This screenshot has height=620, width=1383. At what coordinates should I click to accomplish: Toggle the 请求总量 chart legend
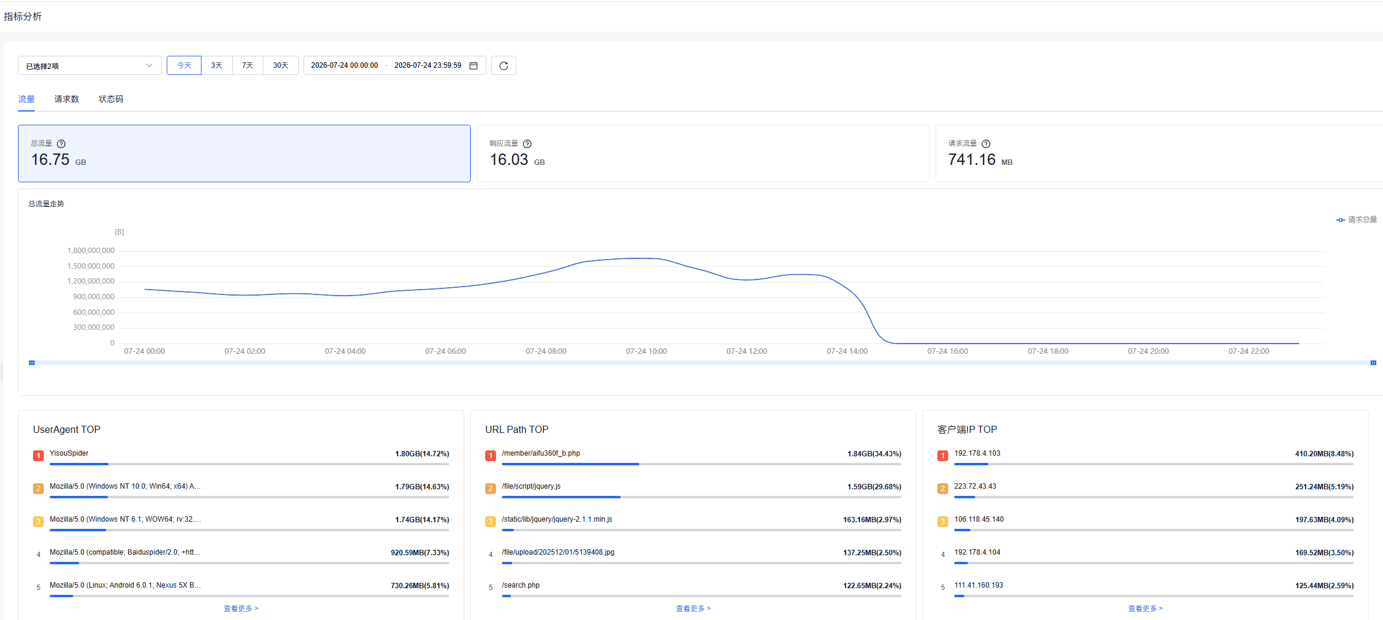1357,219
